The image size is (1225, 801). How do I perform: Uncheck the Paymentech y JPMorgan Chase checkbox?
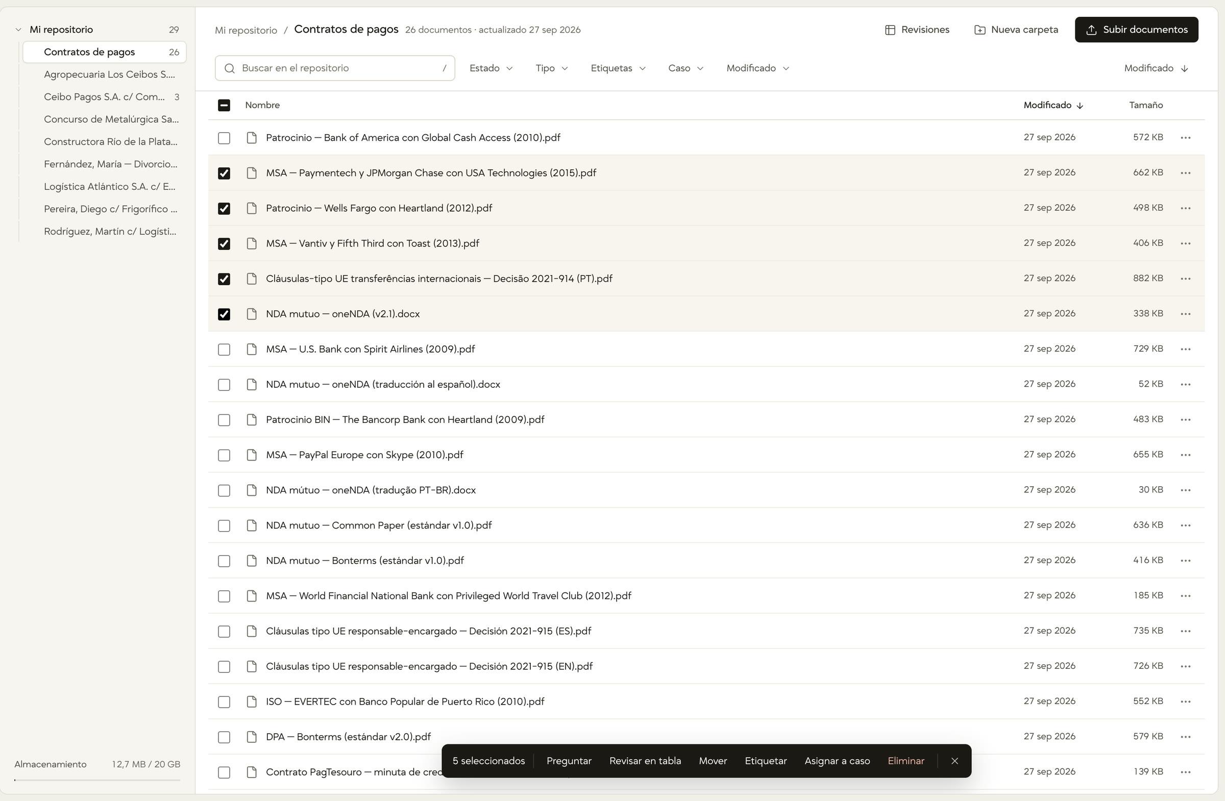pos(224,173)
